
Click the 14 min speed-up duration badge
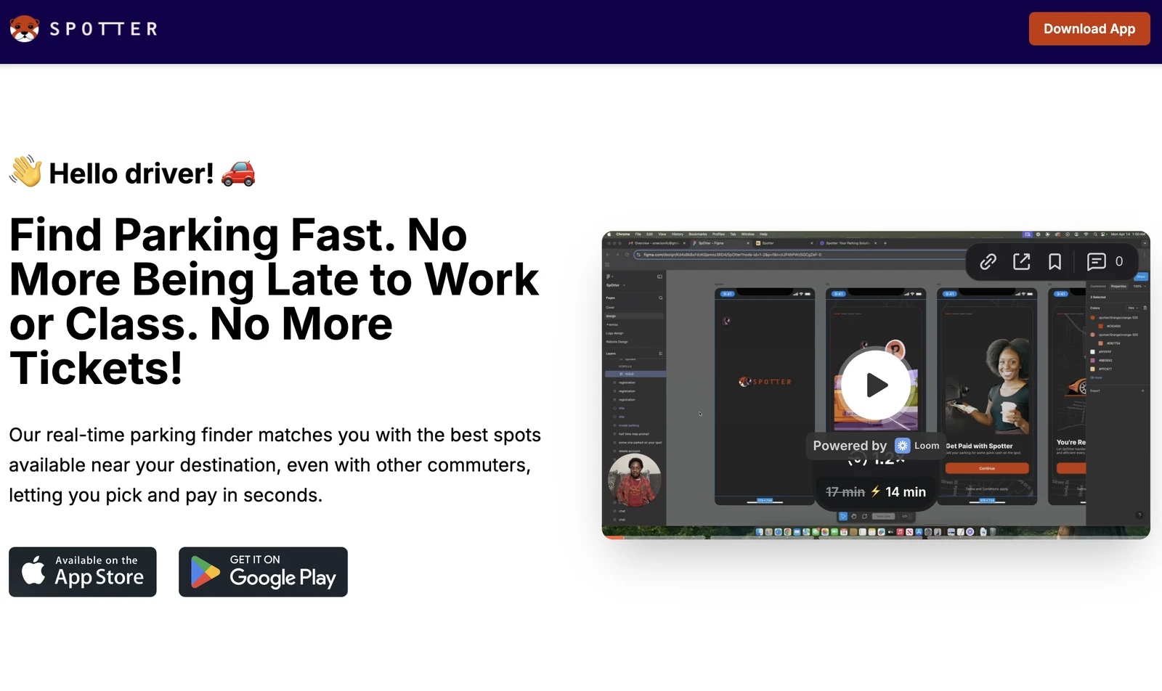876,492
